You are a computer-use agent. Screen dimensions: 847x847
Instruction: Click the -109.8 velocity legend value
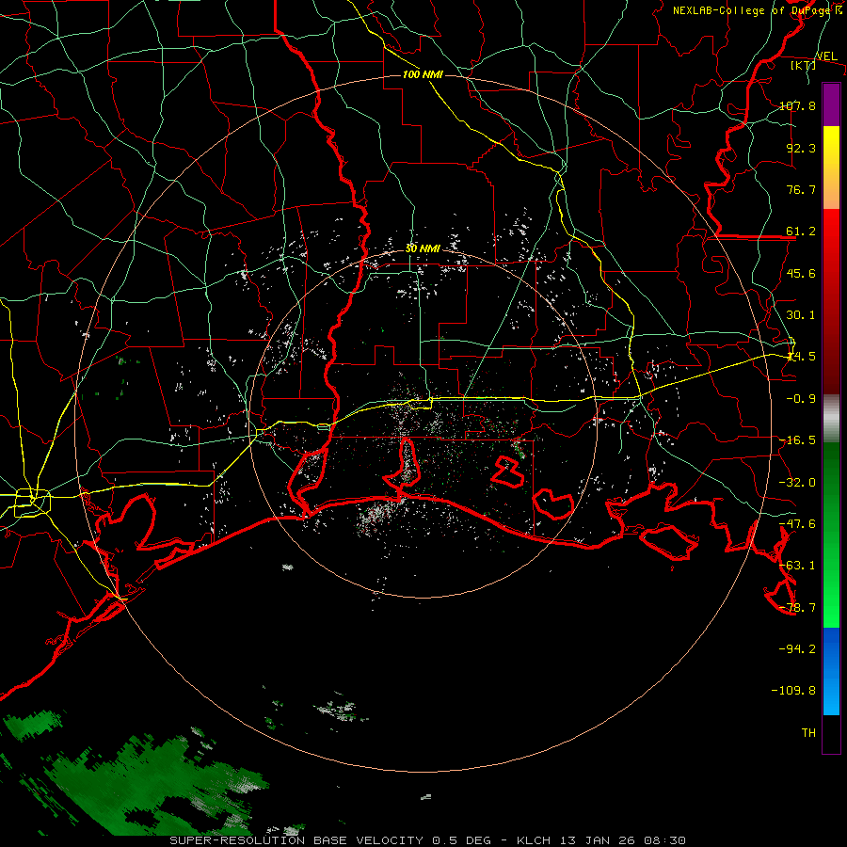[793, 691]
